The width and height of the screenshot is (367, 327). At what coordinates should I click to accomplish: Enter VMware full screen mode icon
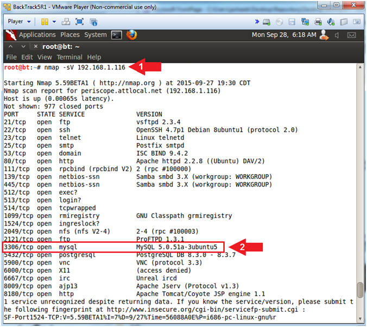tap(80, 22)
